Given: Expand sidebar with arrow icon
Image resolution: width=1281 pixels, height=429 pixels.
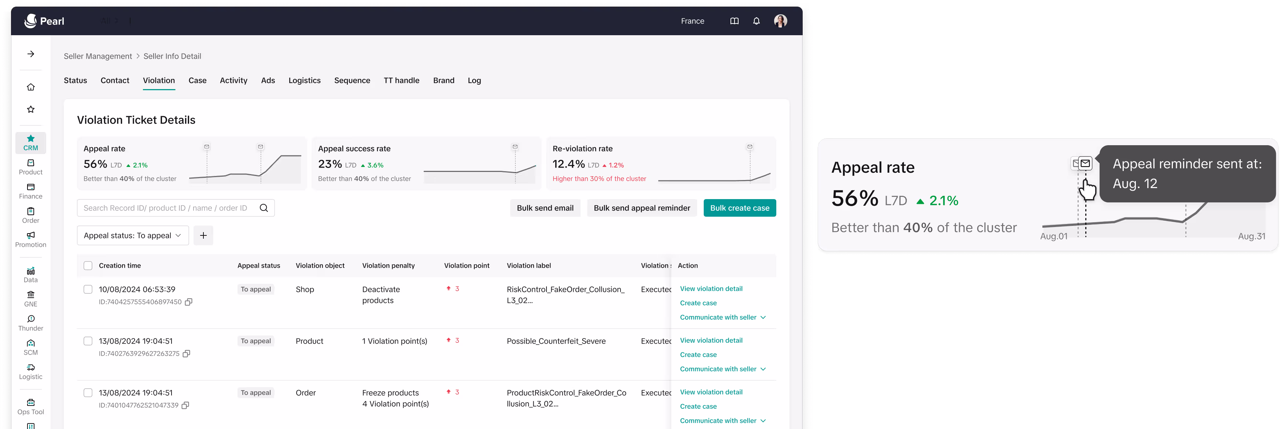Looking at the screenshot, I should pyautogui.click(x=31, y=54).
